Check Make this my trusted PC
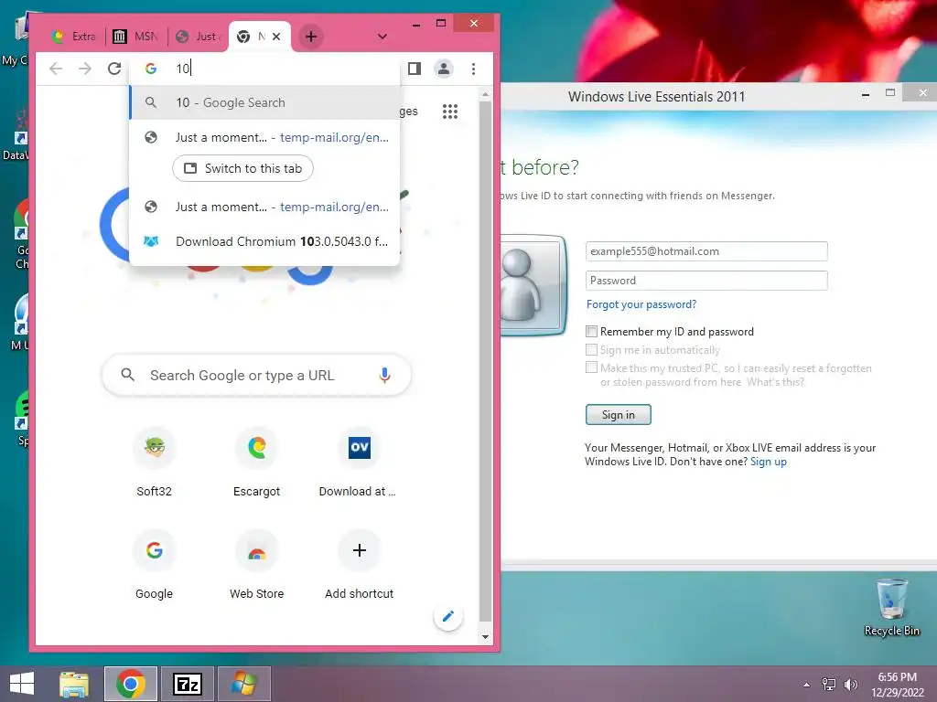This screenshot has height=702, width=937. point(592,367)
